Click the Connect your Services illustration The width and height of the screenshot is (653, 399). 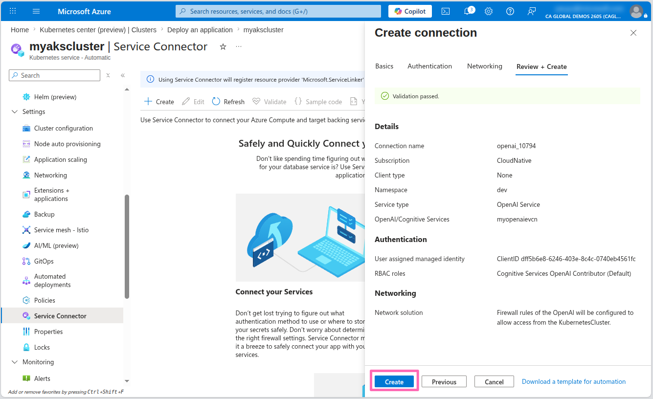(x=300, y=238)
